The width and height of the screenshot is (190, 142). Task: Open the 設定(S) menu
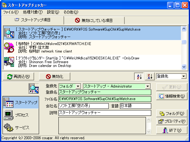53,12
